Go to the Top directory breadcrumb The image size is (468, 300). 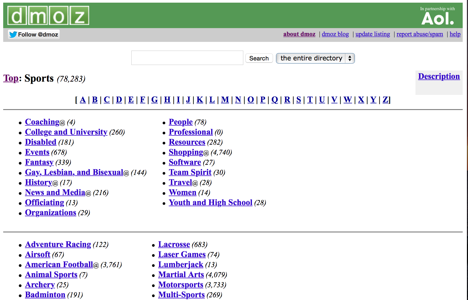(11, 78)
